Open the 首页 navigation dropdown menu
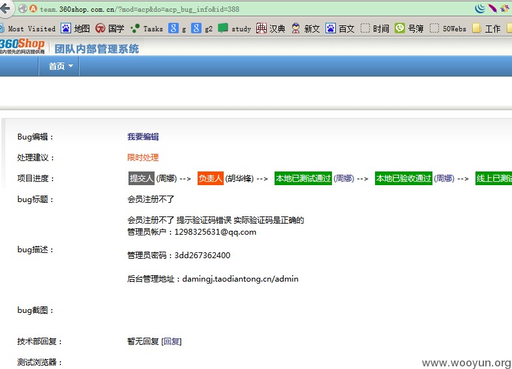512x369 pixels. pyautogui.click(x=59, y=66)
